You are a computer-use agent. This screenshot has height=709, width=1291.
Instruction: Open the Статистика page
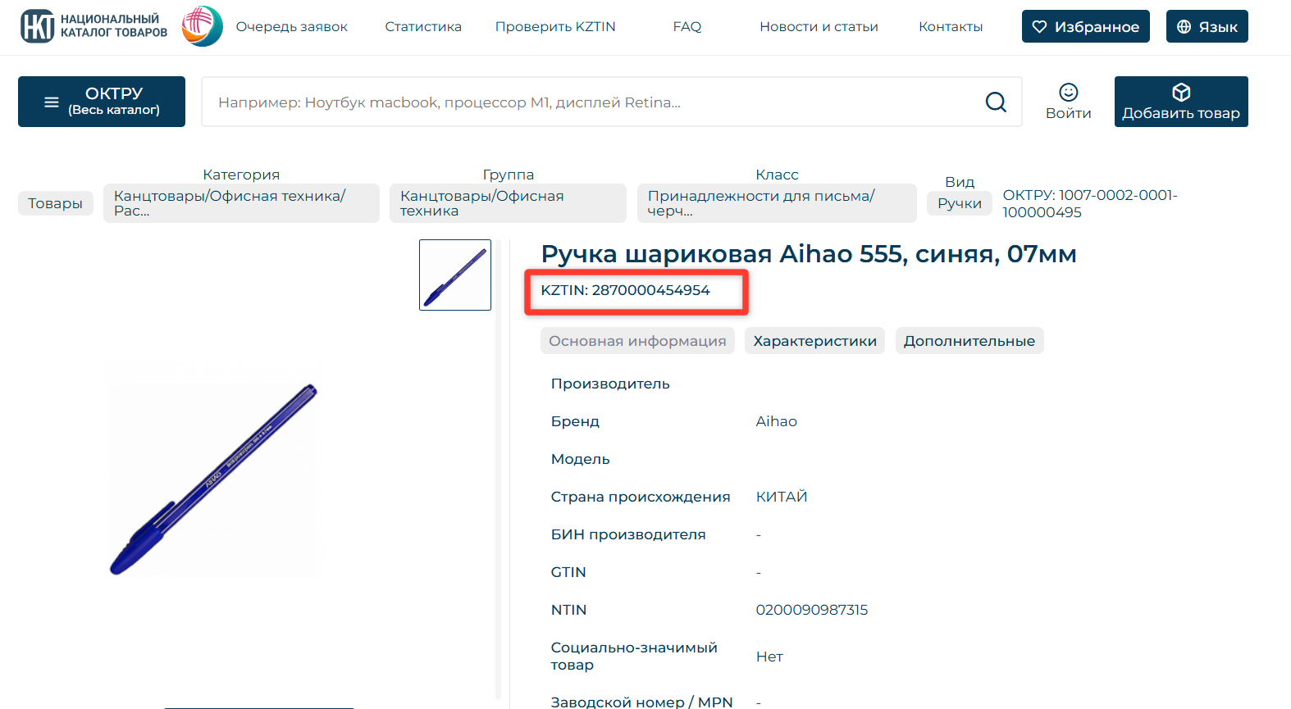423,27
